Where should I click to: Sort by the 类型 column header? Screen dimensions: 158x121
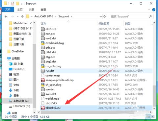tap(128, 23)
